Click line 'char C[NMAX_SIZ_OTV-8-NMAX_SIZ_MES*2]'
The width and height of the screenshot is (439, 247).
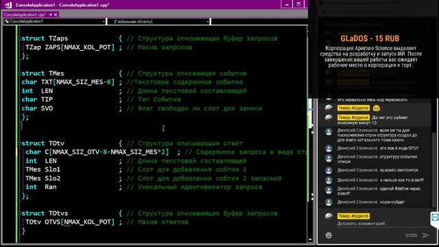[x=97, y=152]
